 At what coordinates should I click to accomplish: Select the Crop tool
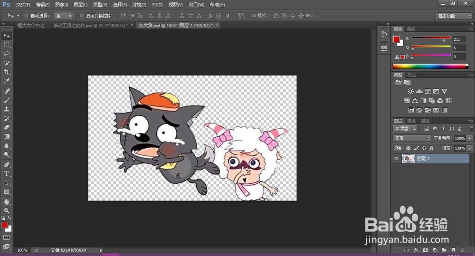click(x=6, y=72)
